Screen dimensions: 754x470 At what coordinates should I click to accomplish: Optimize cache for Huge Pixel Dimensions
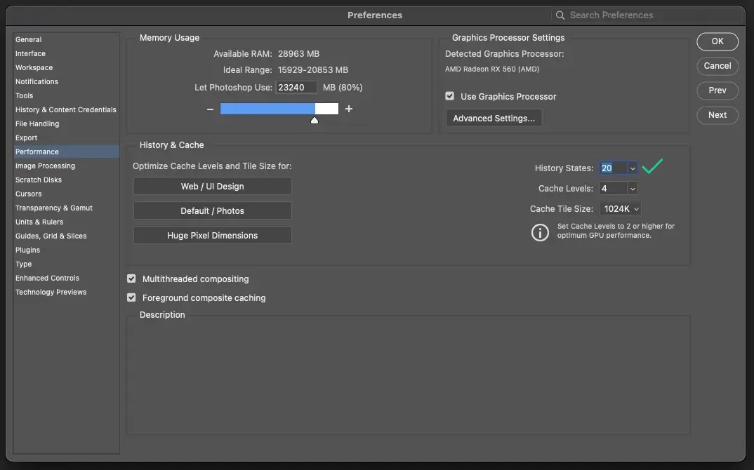212,236
